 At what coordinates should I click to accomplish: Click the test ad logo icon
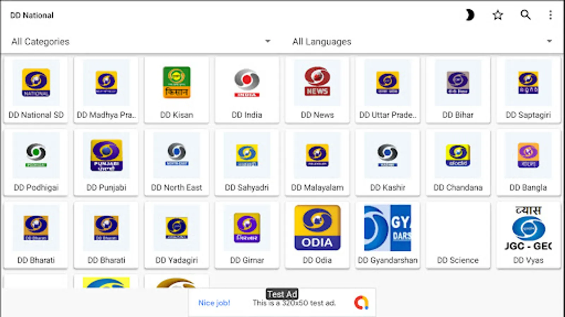point(361,303)
